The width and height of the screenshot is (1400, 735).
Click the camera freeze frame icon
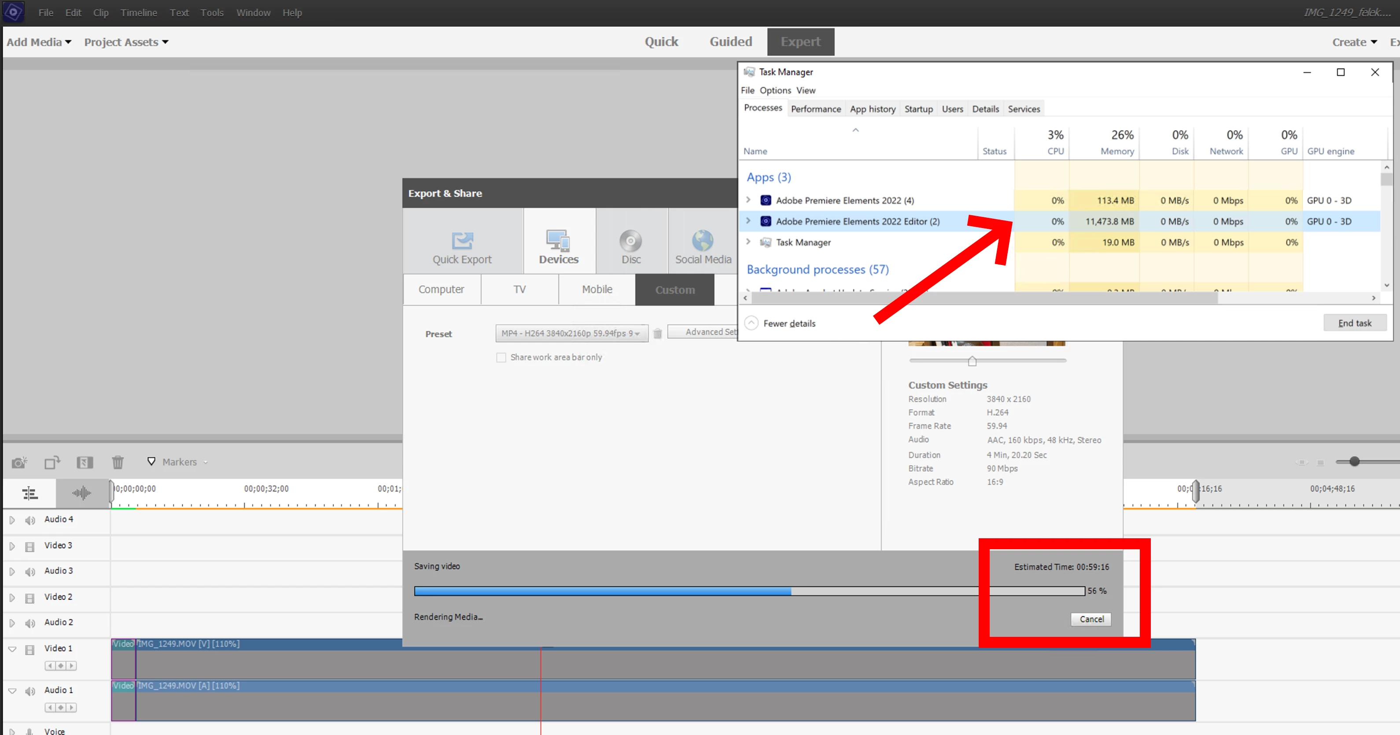click(x=19, y=462)
